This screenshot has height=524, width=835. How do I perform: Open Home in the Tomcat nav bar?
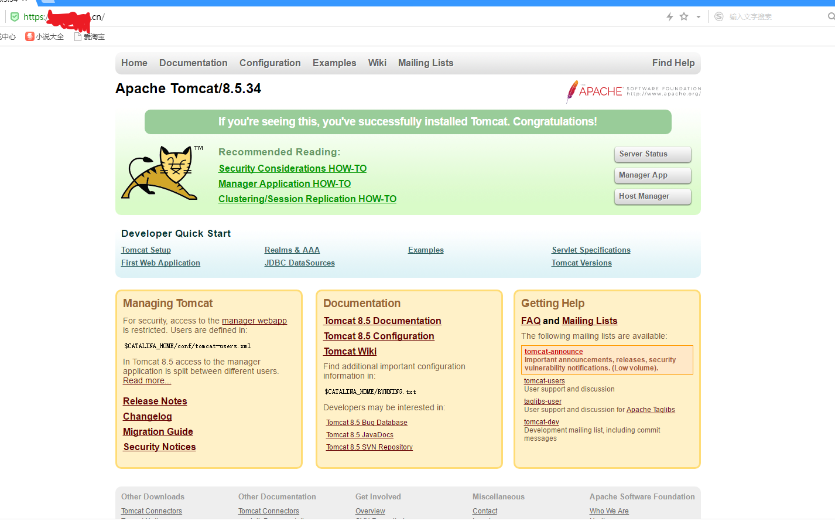pos(134,63)
